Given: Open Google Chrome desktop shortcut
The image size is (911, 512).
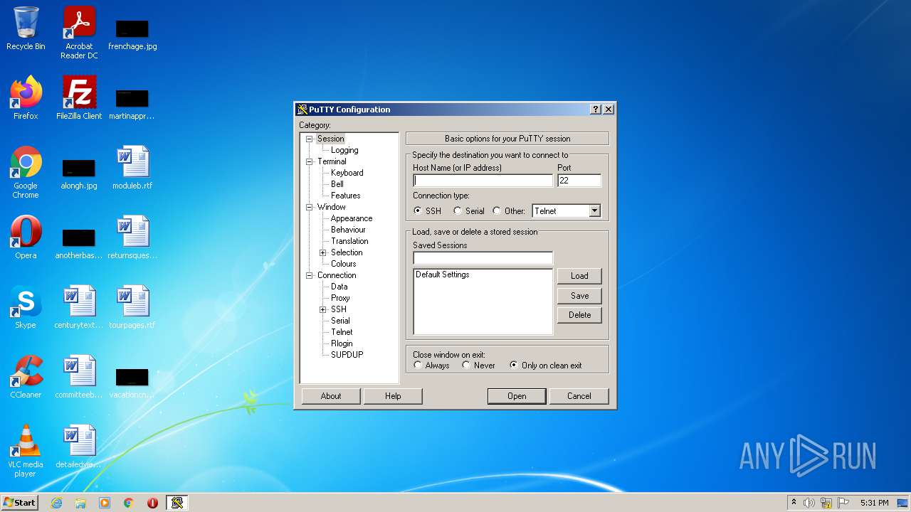Looking at the screenshot, I should pos(26,173).
